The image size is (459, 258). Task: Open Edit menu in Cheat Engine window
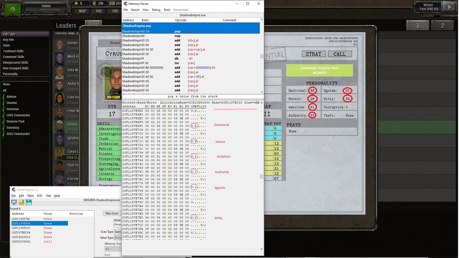pos(22,196)
